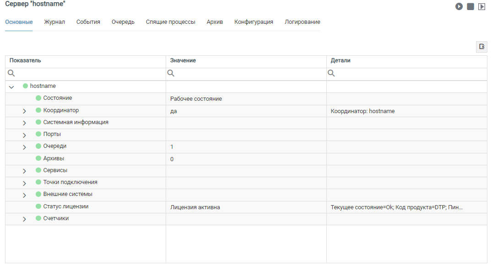Expand the Порты tree node

pyautogui.click(x=24, y=135)
